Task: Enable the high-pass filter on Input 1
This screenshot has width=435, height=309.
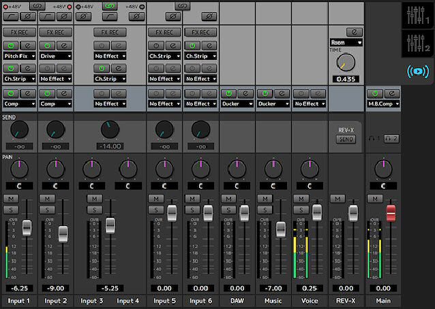Action: pyautogui.click(x=11, y=16)
